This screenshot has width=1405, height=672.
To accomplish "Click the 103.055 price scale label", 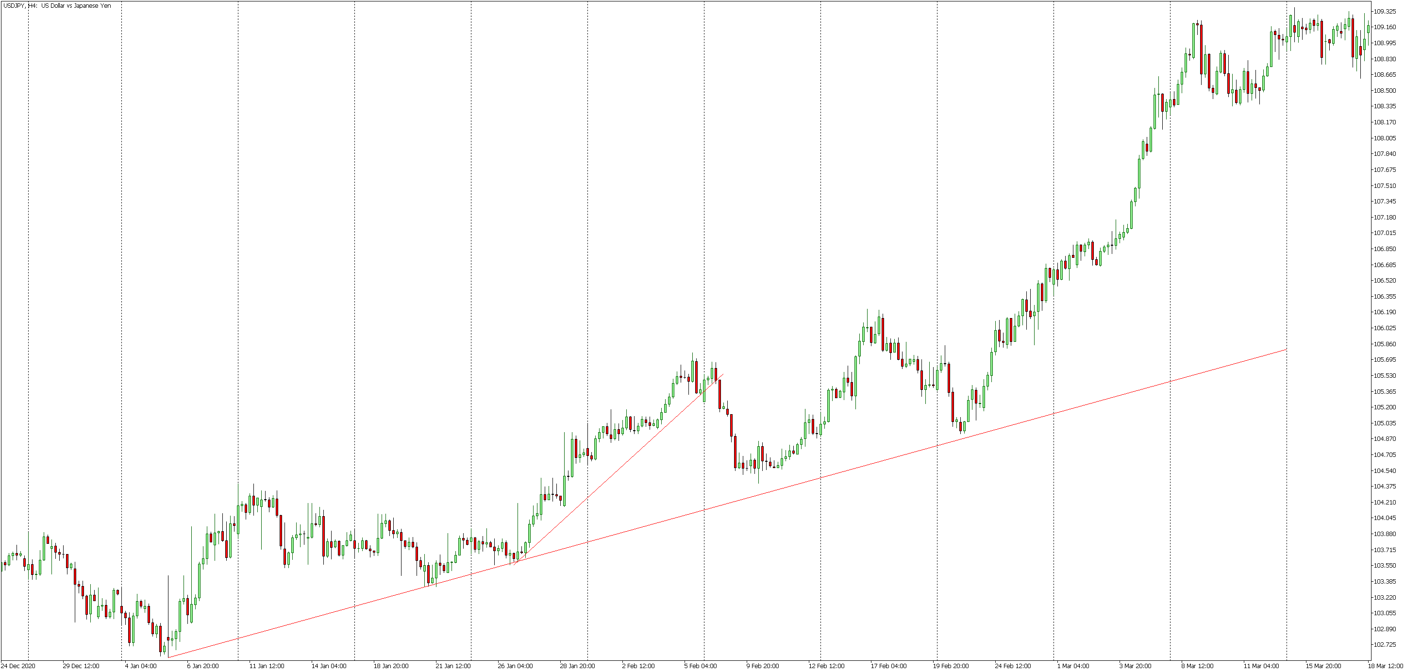I will tap(1386, 614).
